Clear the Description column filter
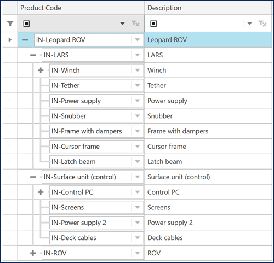Viewport: 274px width, 263px height. point(262,24)
